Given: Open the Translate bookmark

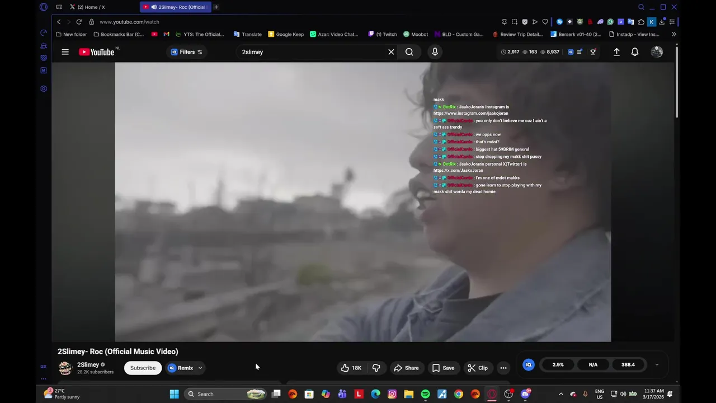Looking at the screenshot, I should 248,34.
